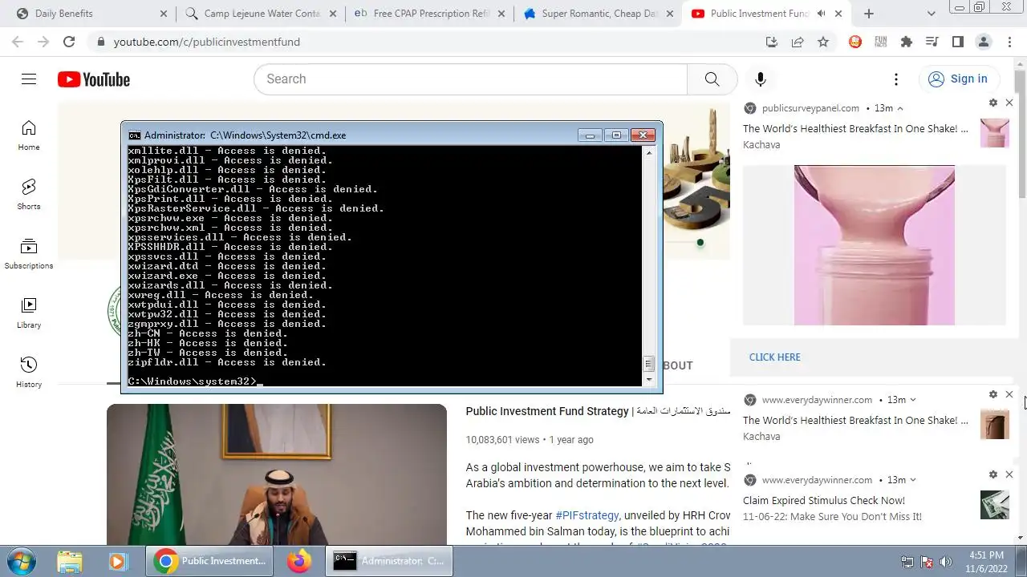Open Library in YouTube sidebar
Image resolution: width=1027 pixels, height=577 pixels.
tap(29, 313)
